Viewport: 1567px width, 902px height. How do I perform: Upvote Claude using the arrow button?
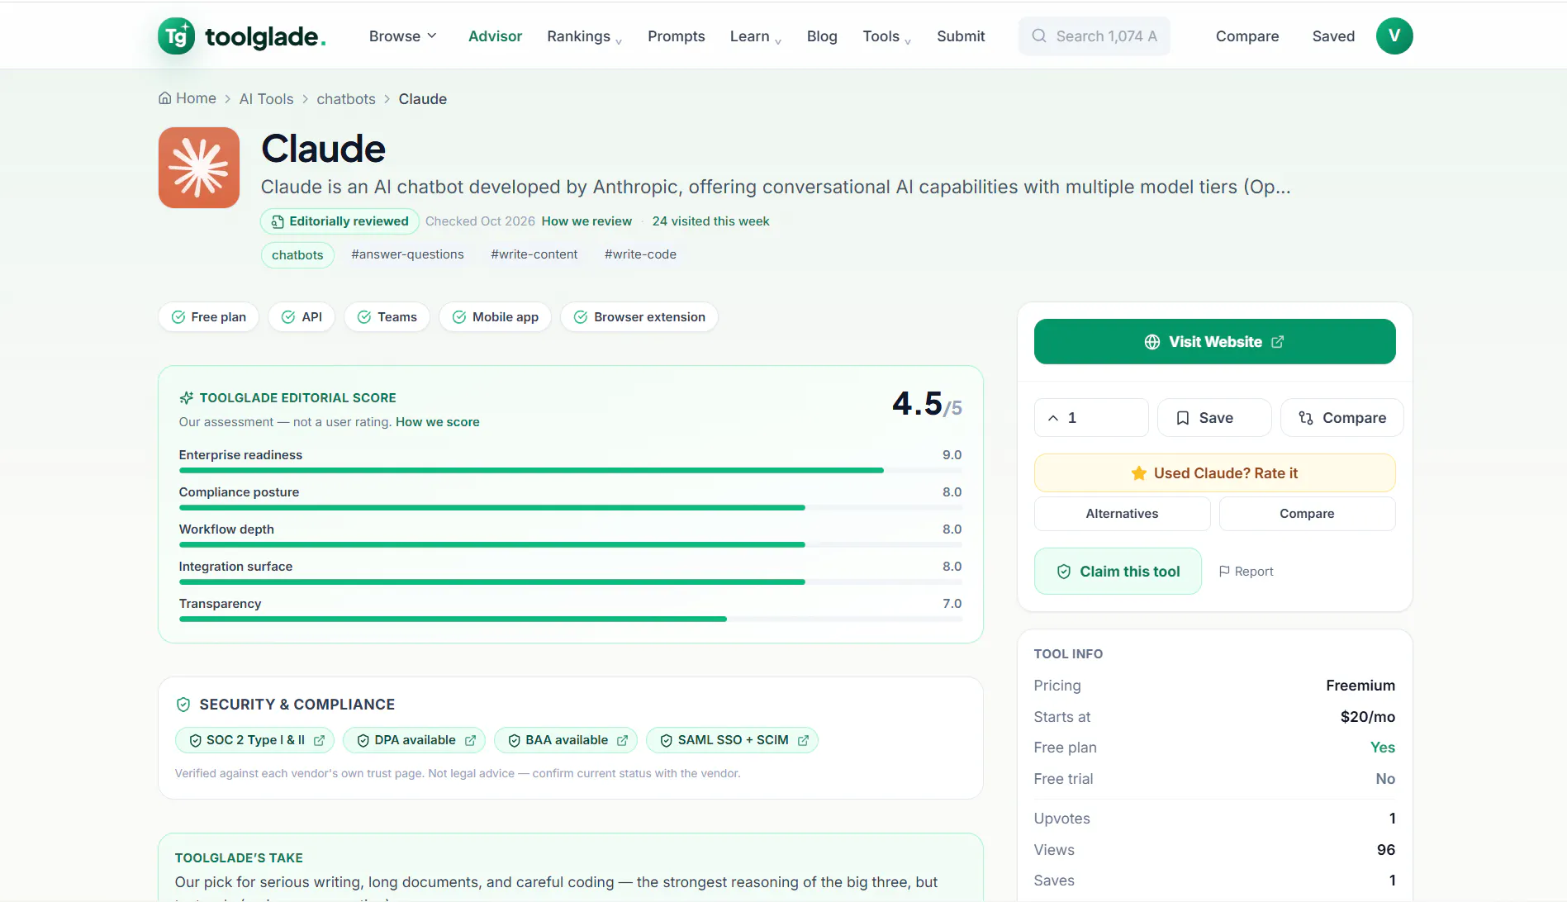coord(1091,418)
